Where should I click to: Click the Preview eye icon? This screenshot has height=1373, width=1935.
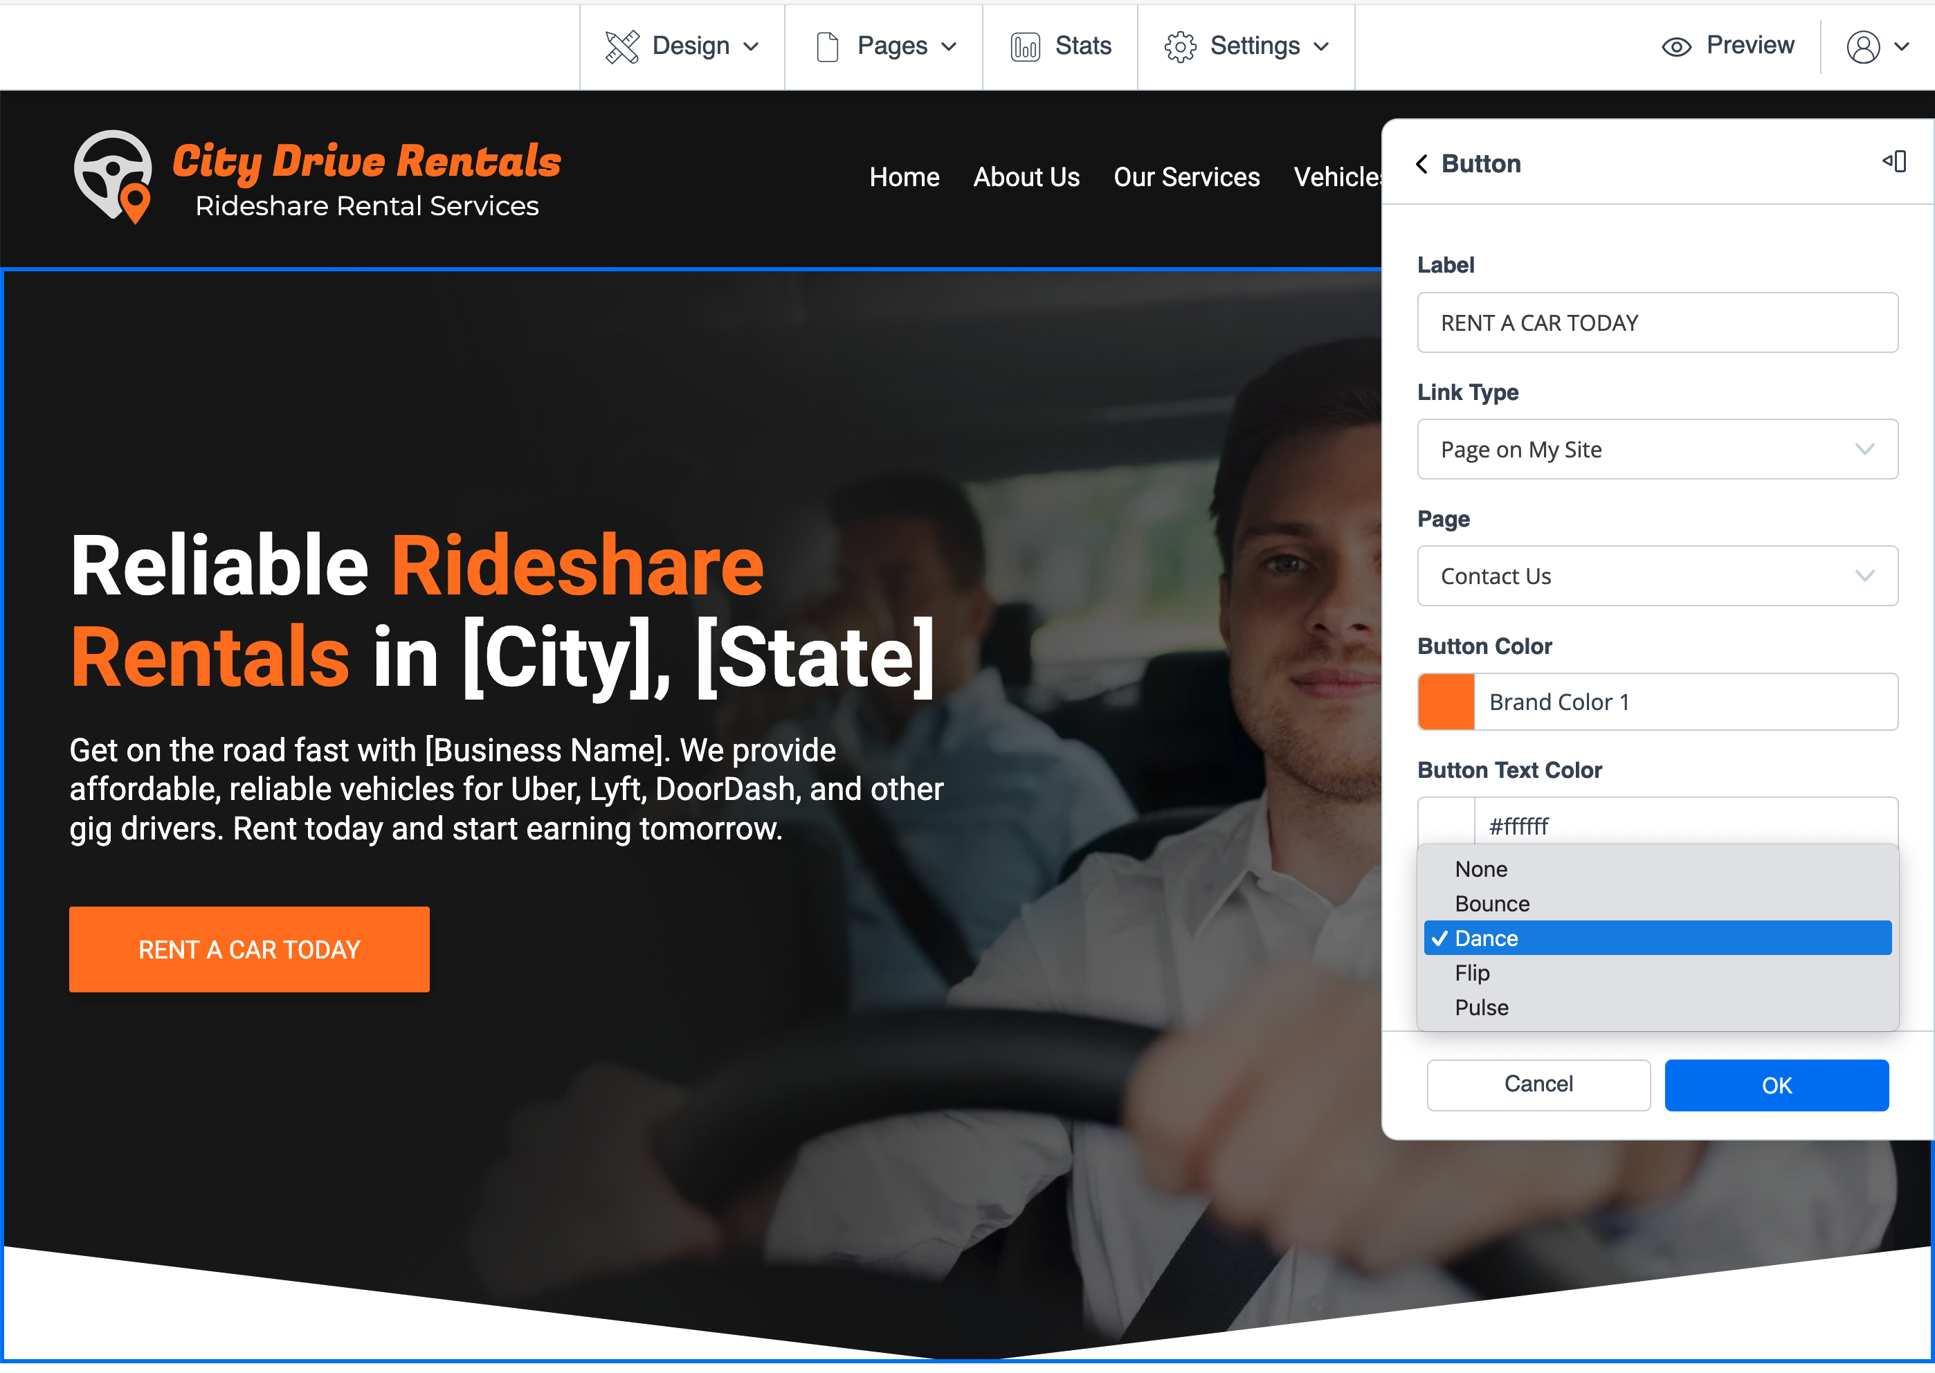(x=1676, y=46)
